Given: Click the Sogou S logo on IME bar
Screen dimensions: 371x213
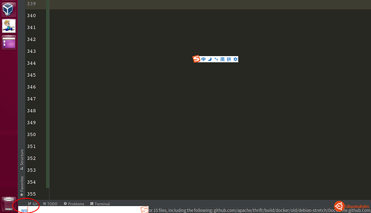Looking at the screenshot, I should (196, 59).
